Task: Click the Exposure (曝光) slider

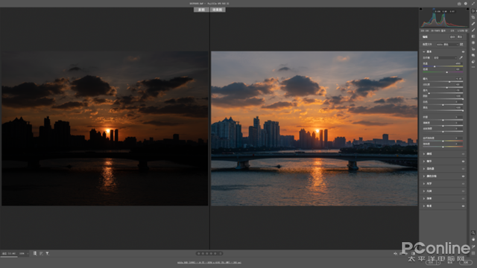Action: [443, 81]
